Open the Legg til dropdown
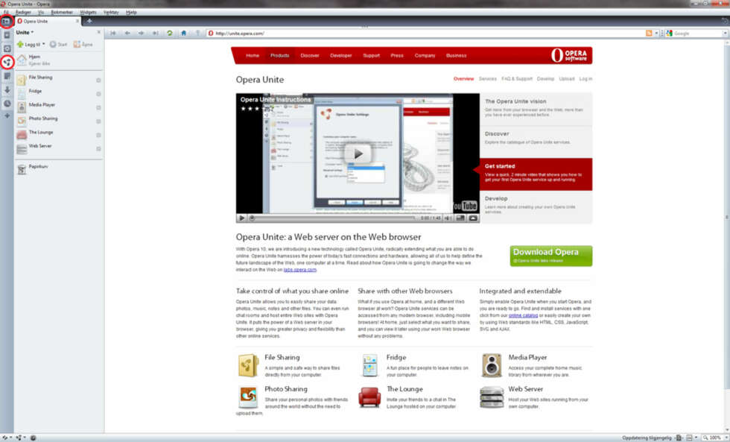The image size is (730, 442). pos(31,44)
